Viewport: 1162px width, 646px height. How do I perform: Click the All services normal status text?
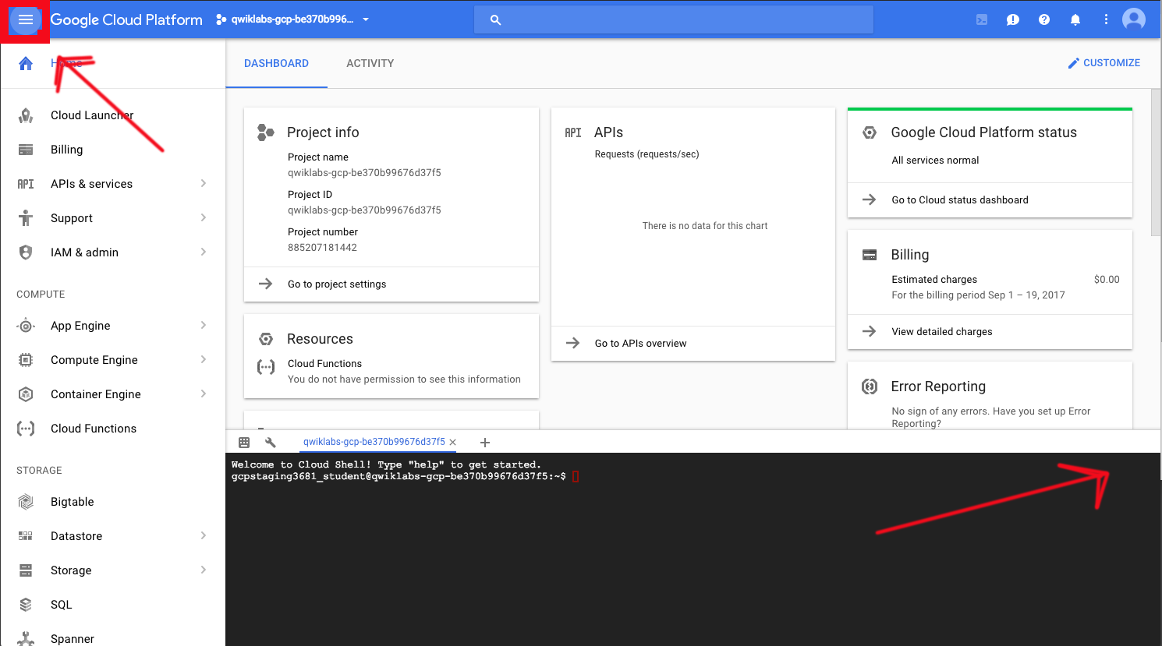[935, 161]
